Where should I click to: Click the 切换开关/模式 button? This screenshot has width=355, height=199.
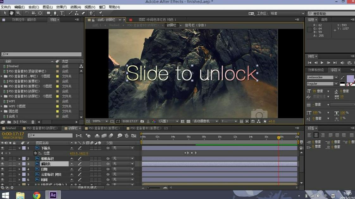coord(88,187)
